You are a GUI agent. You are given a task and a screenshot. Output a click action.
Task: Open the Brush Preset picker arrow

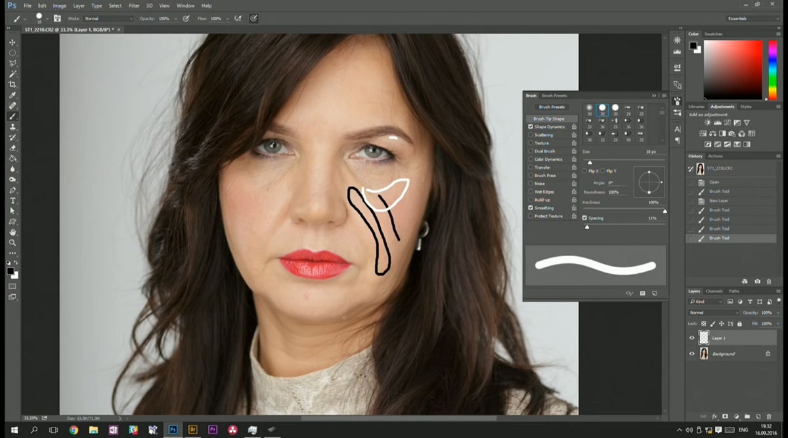point(47,18)
